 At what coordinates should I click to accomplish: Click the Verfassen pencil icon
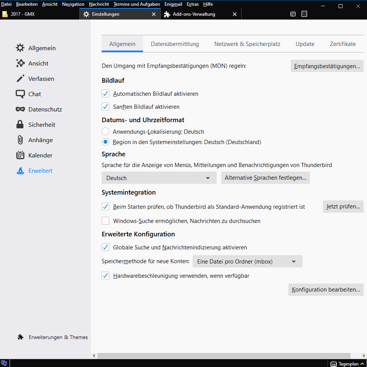coord(20,79)
